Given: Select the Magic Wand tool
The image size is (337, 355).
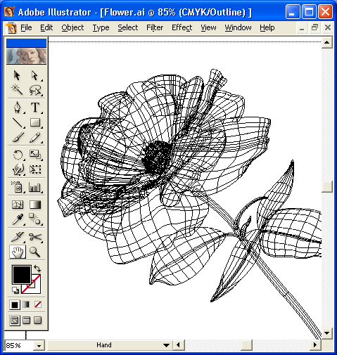Looking at the screenshot, I should tap(17, 90).
